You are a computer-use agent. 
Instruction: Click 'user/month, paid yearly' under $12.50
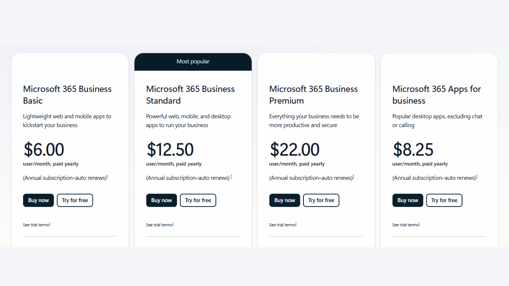click(174, 164)
